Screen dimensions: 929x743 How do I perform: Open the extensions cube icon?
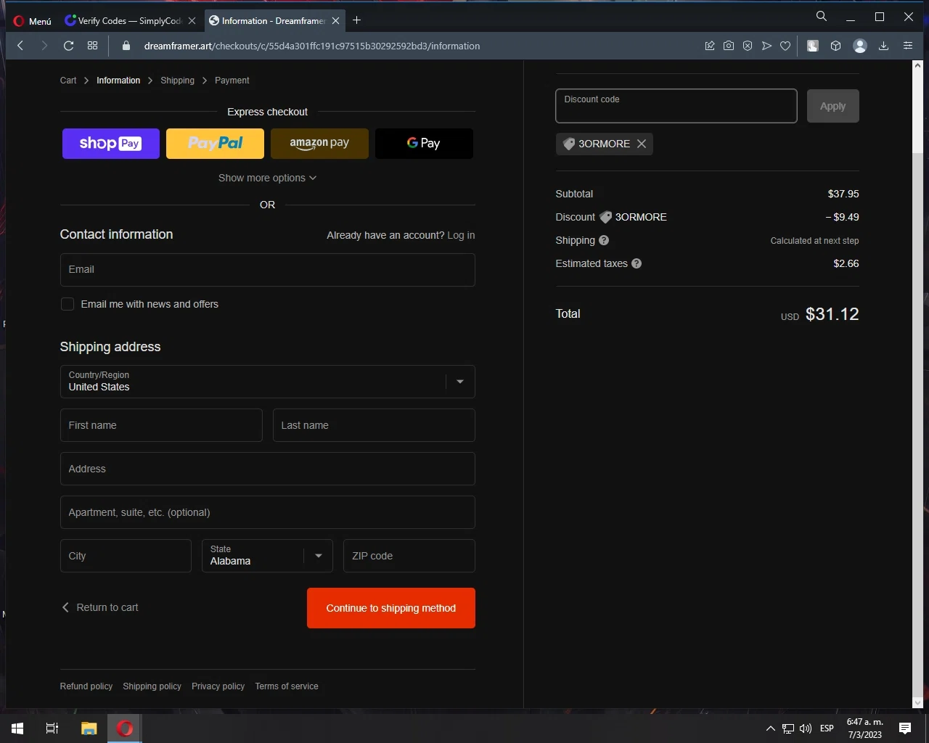click(836, 46)
